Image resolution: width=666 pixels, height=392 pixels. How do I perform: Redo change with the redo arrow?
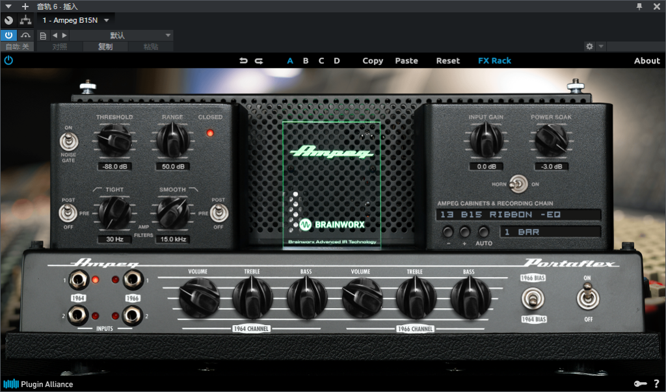point(259,60)
